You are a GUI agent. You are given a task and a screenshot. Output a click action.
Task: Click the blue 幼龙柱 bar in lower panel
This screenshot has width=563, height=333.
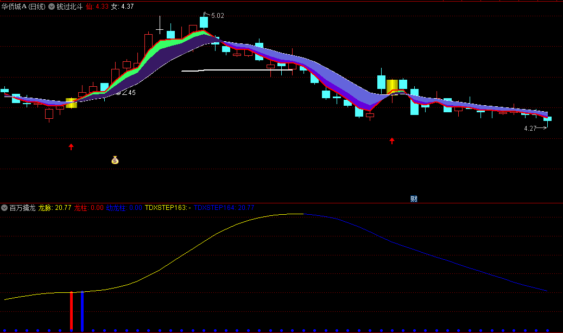tap(82, 311)
